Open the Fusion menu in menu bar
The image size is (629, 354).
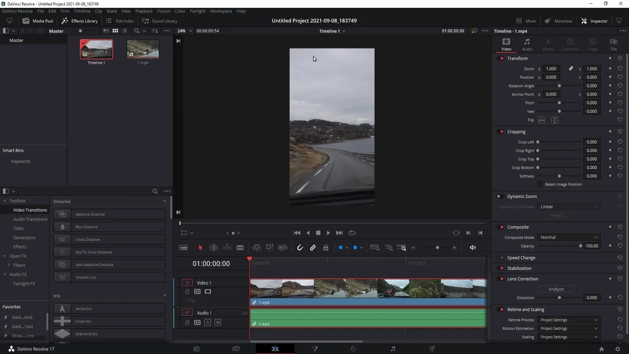[x=164, y=11]
